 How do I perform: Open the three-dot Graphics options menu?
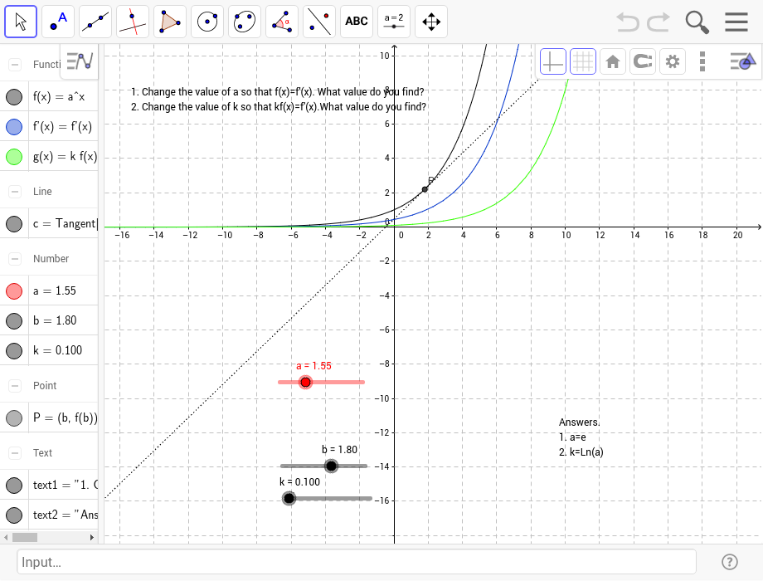(702, 61)
